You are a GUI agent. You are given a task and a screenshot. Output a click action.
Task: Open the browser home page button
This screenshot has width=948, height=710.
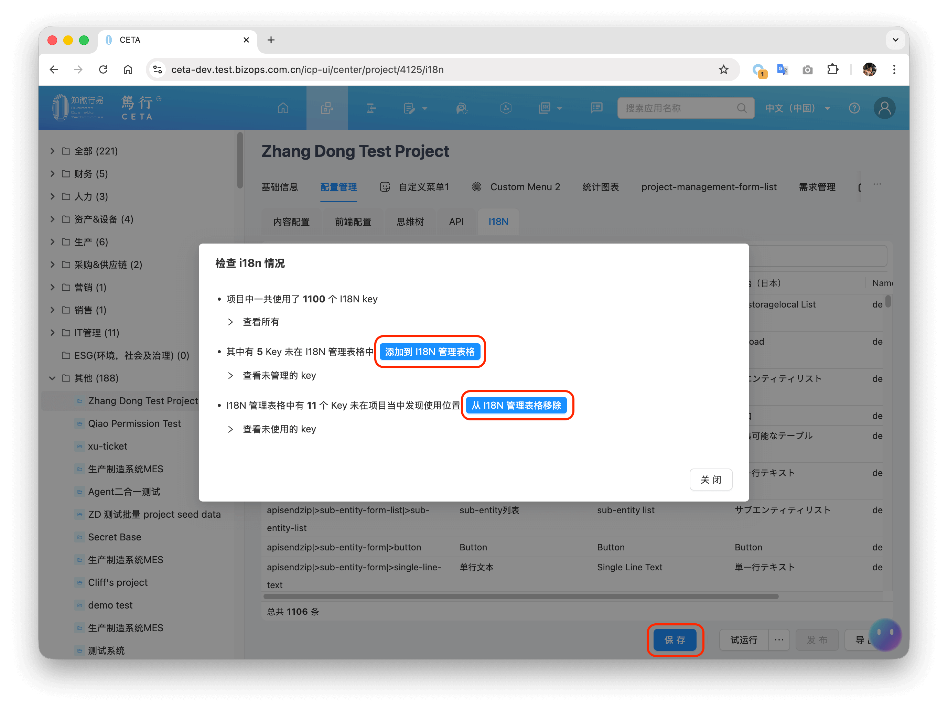128,69
